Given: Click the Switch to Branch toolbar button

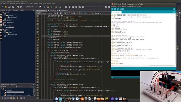Looking at the screenshot, I should [99, 7].
